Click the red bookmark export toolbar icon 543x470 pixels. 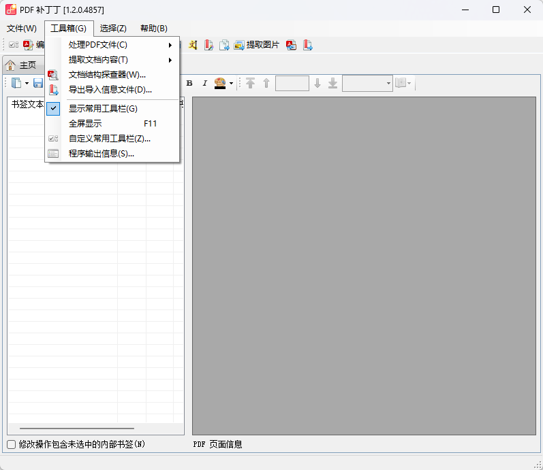coord(307,45)
